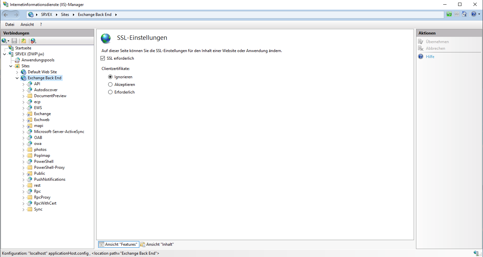This screenshot has height=257, width=483.
Task: Select the Erforderlich client certificate option
Action: [x=110, y=92]
